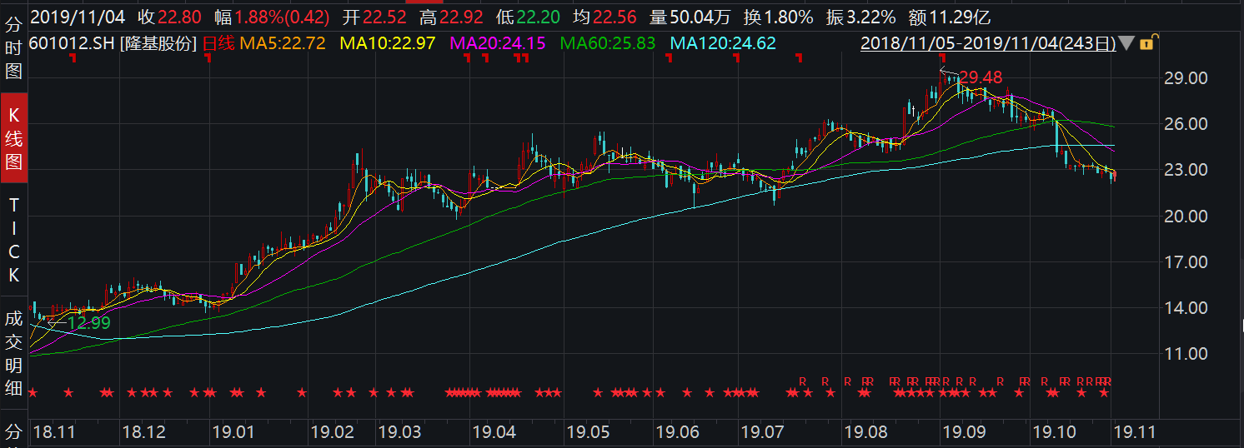Click the 日线 period selector
This screenshot has height=448, width=1244.
[219, 43]
